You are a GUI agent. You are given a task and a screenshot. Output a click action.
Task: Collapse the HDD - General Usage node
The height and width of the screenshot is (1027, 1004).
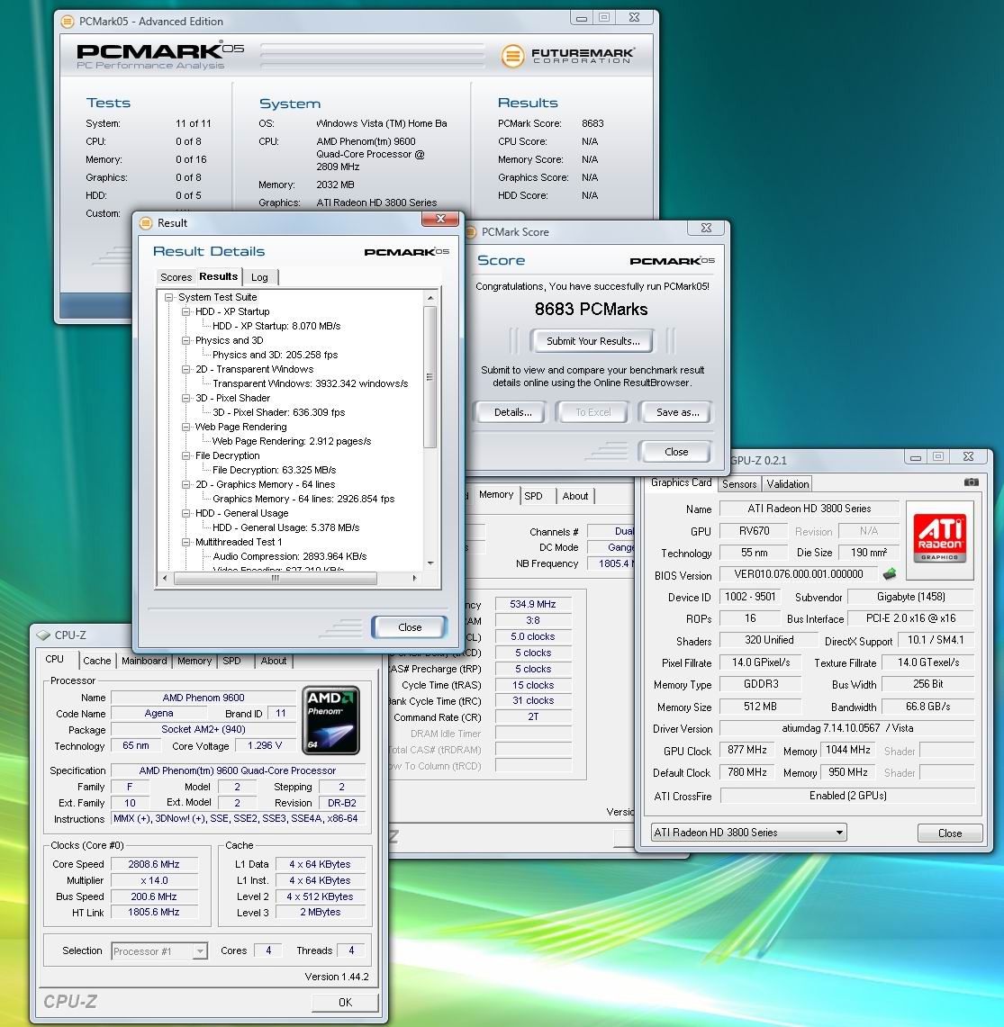186,513
